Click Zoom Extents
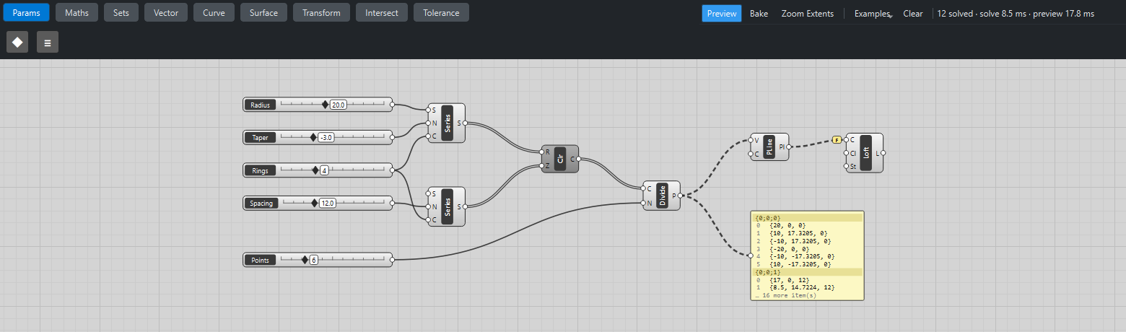This screenshot has height=332, width=1126. pyautogui.click(x=808, y=14)
